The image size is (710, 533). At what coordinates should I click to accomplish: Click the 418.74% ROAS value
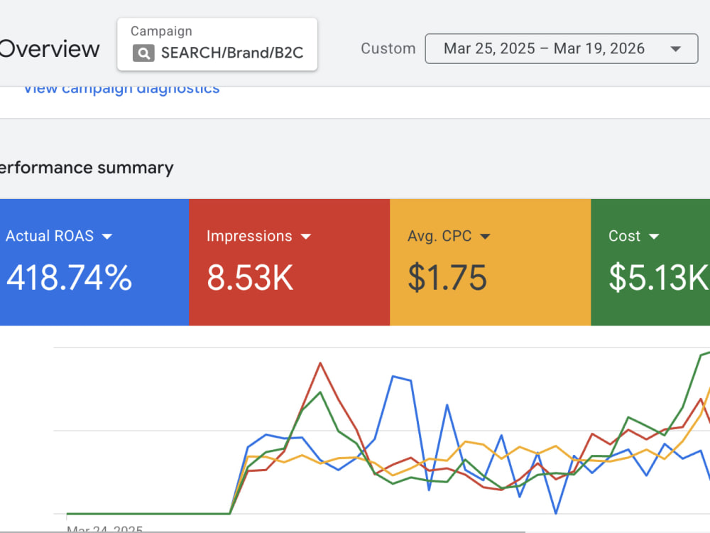(x=69, y=277)
